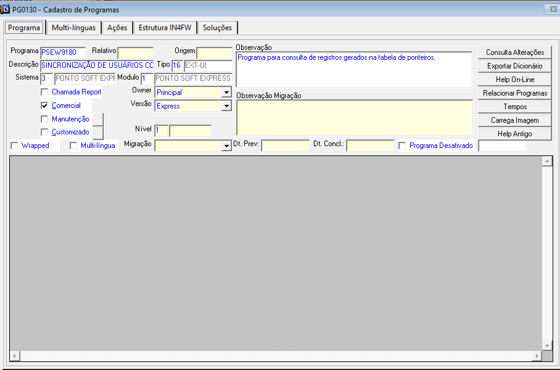Tick the Manutenção checkbox
The width and height of the screenshot is (560, 370).
point(44,119)
